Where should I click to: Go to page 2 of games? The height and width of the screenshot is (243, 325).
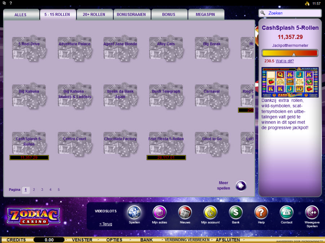coord(34,189)
